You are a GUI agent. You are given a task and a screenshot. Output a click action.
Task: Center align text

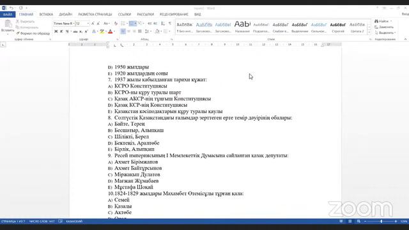128,31
